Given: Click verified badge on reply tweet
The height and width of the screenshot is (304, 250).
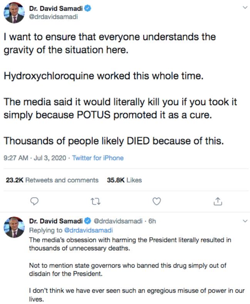Looking at the screenshot, I should 88,221.
